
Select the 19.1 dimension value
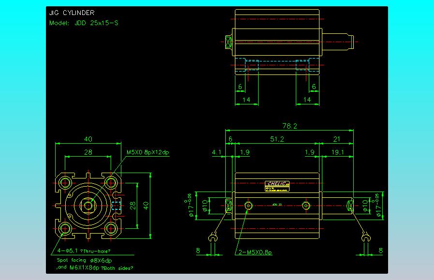338,152
